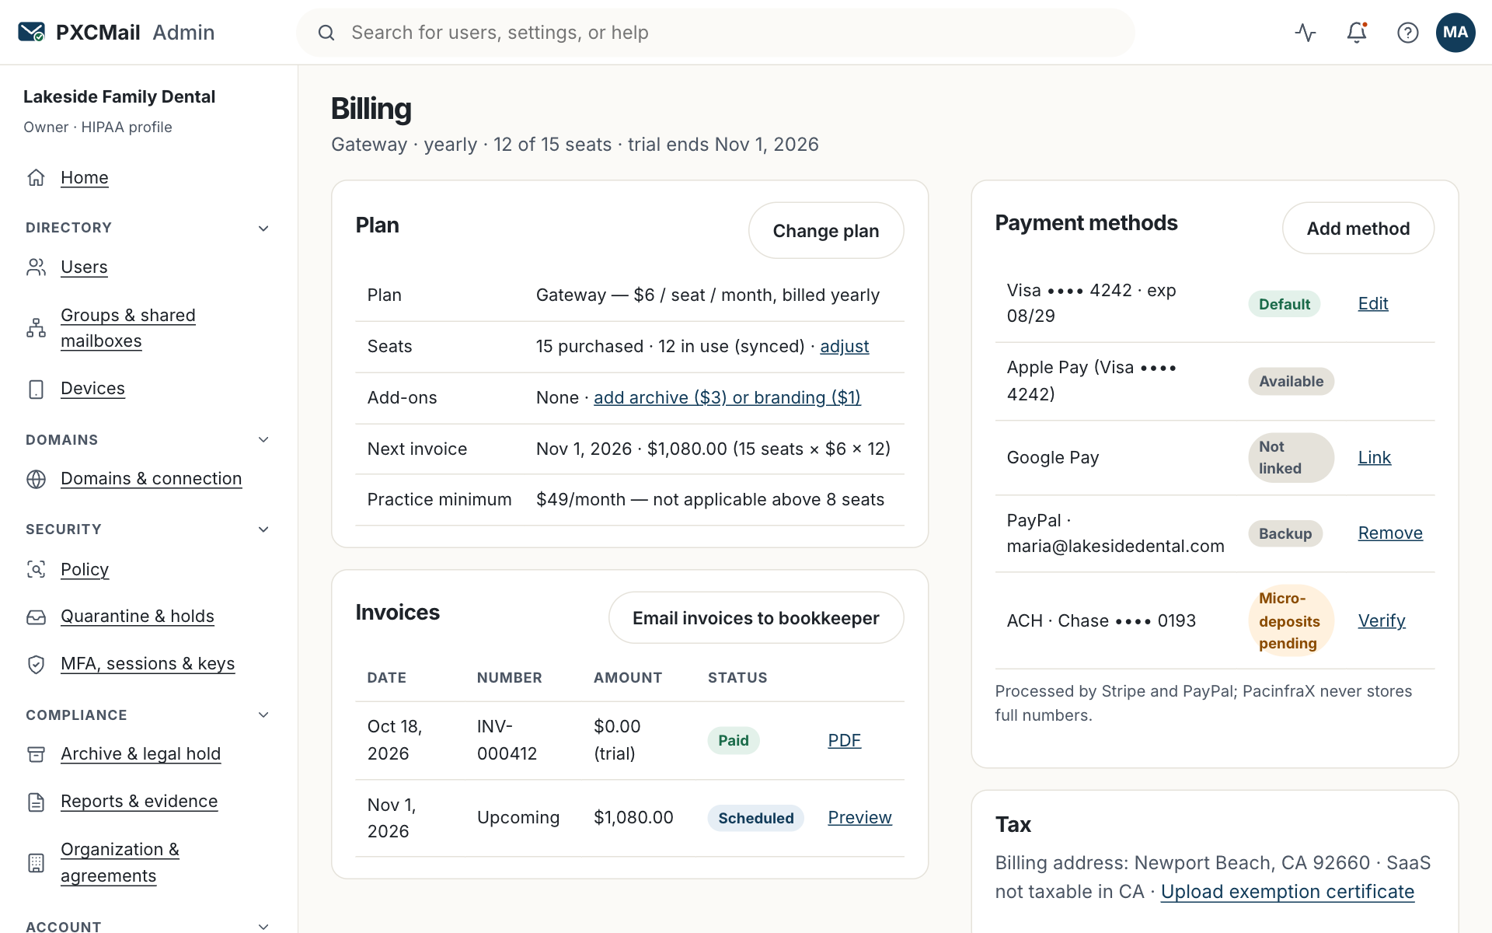Click add archive or branding link
The width and height of the screenshot is (1492, 933).
click(x=727, y=398)
